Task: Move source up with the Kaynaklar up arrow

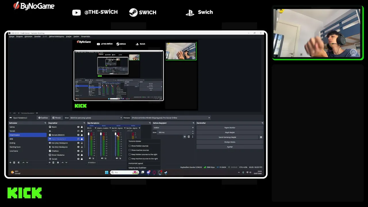Action: click(x=62, y=162)
